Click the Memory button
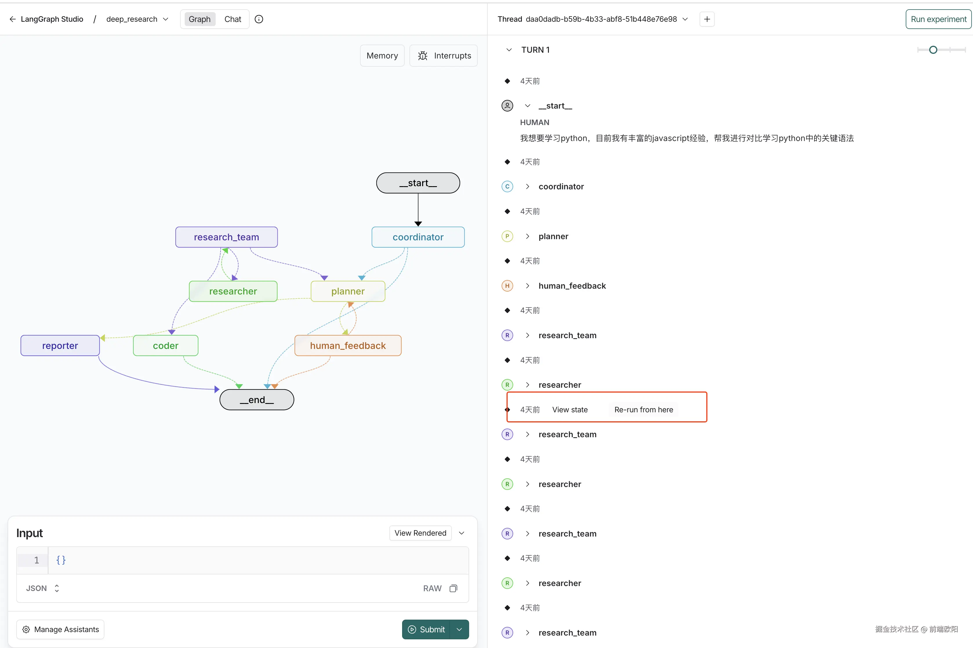 click(x=382, y=56)
